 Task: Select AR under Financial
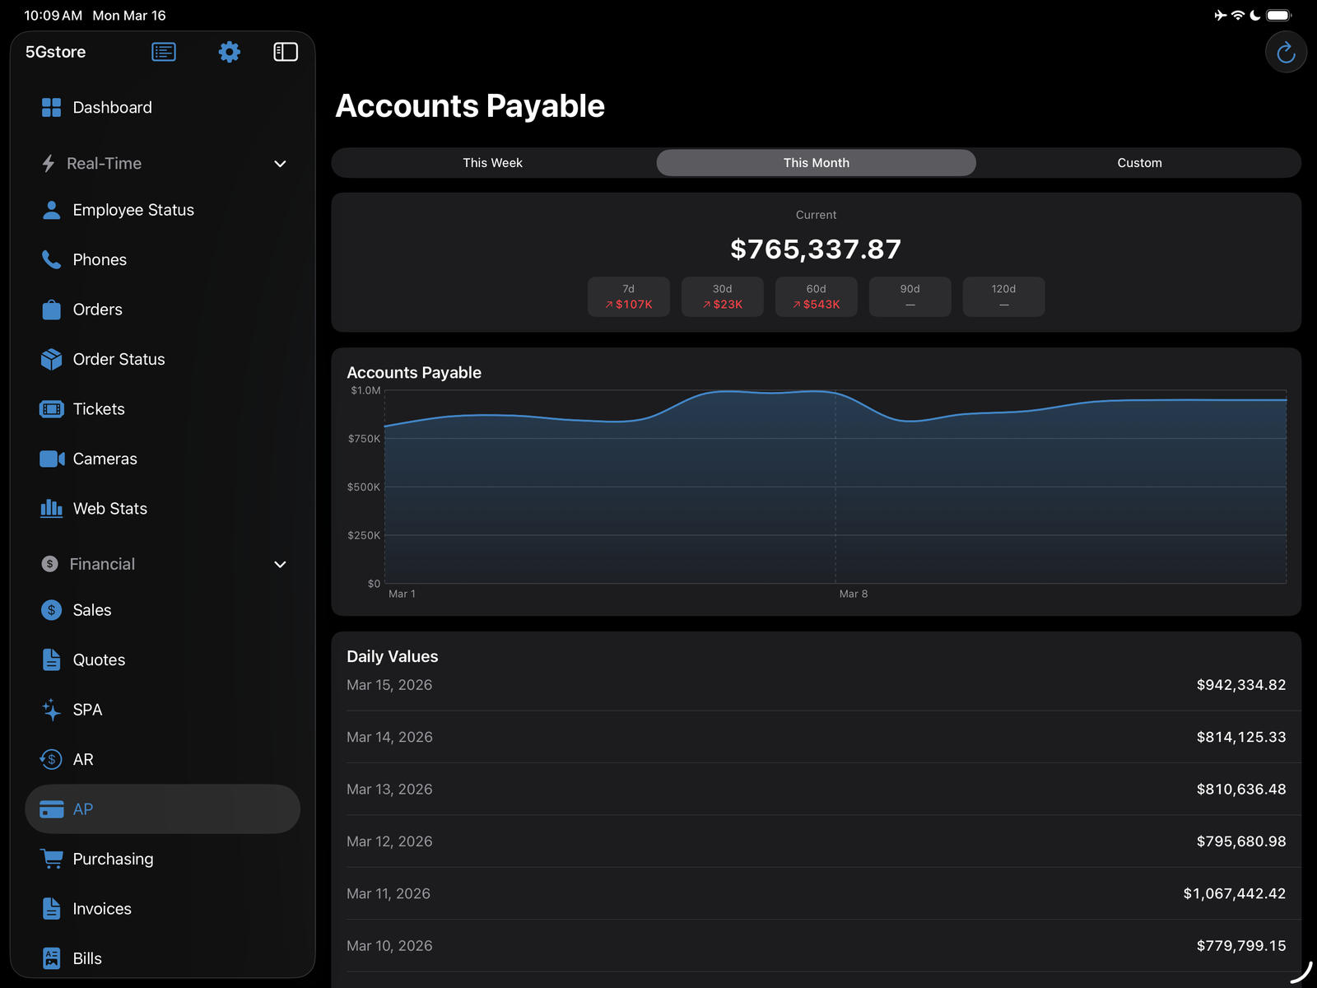coord(82,759)
